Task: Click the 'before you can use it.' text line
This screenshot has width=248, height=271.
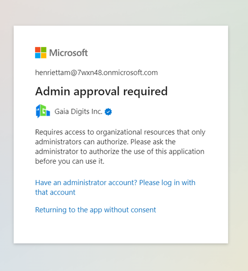Action: [x=70, y=161]
